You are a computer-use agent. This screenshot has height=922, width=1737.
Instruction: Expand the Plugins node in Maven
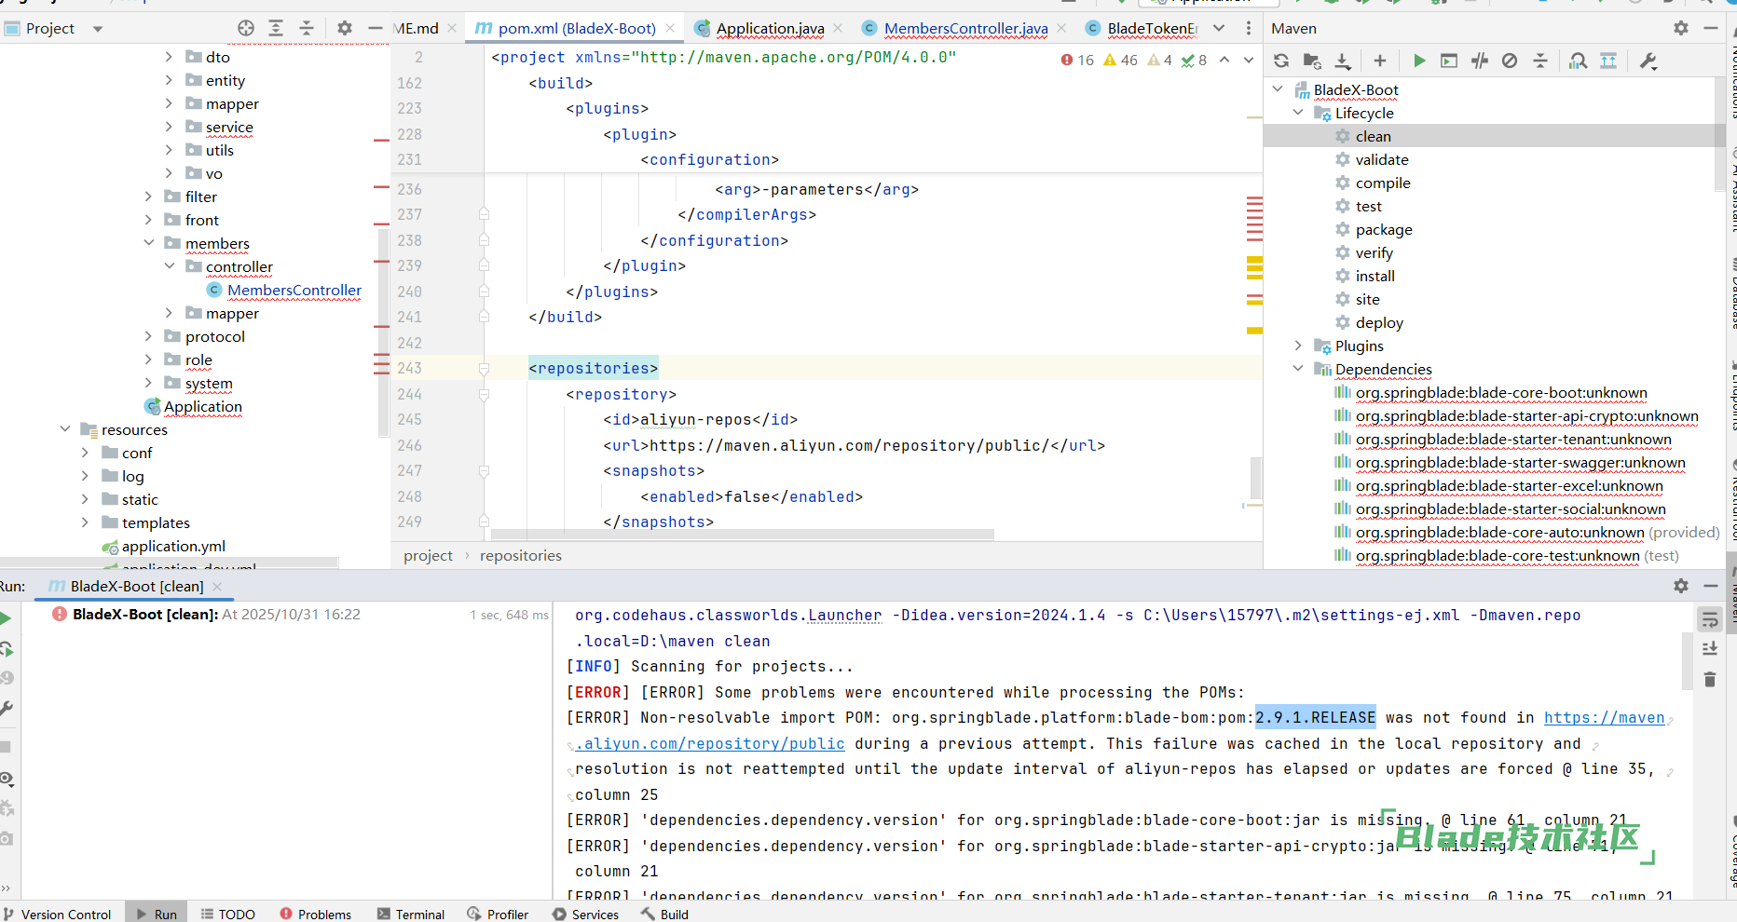(1298, 346)
